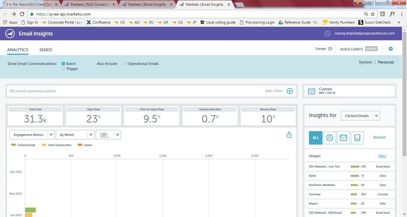
Task: Click the green Clicked Emails legend swatch
Action: [13, 145]
